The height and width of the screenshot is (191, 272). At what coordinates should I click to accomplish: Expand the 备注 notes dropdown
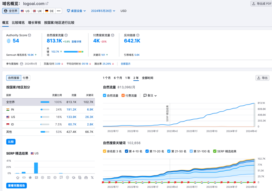coord(150,95)
